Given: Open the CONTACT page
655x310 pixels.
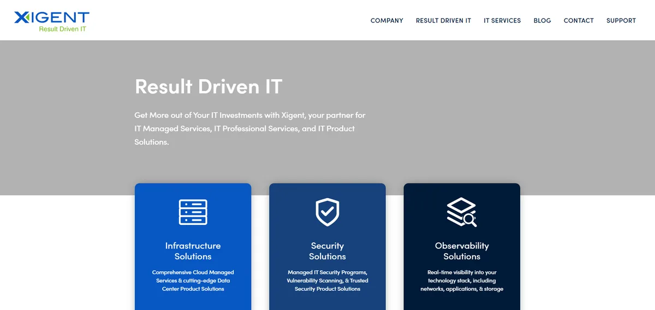Looking at the screenshot, I should (579, 21).
